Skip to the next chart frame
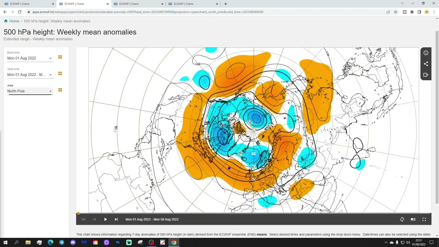Image resolution: width=439 pixels, height=247 pixels. click(x=116, y=219)
